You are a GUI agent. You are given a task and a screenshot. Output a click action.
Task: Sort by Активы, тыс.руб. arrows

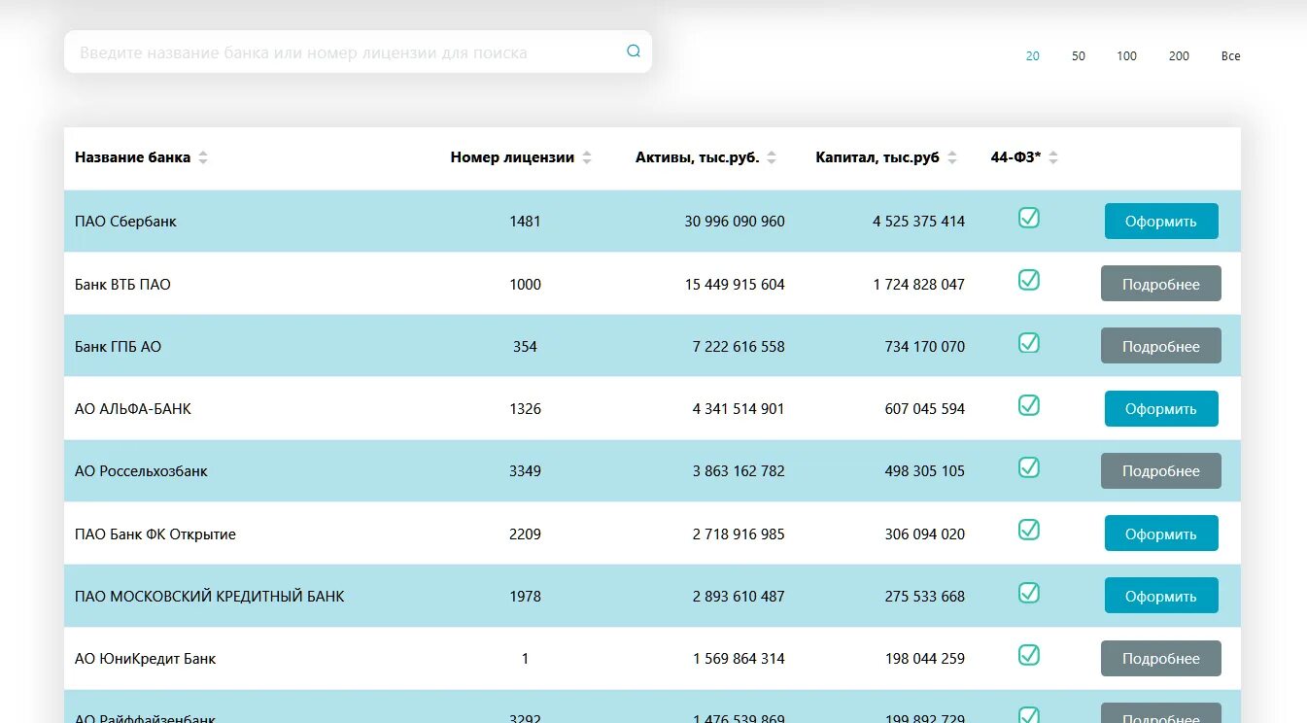tap(772, 157)
